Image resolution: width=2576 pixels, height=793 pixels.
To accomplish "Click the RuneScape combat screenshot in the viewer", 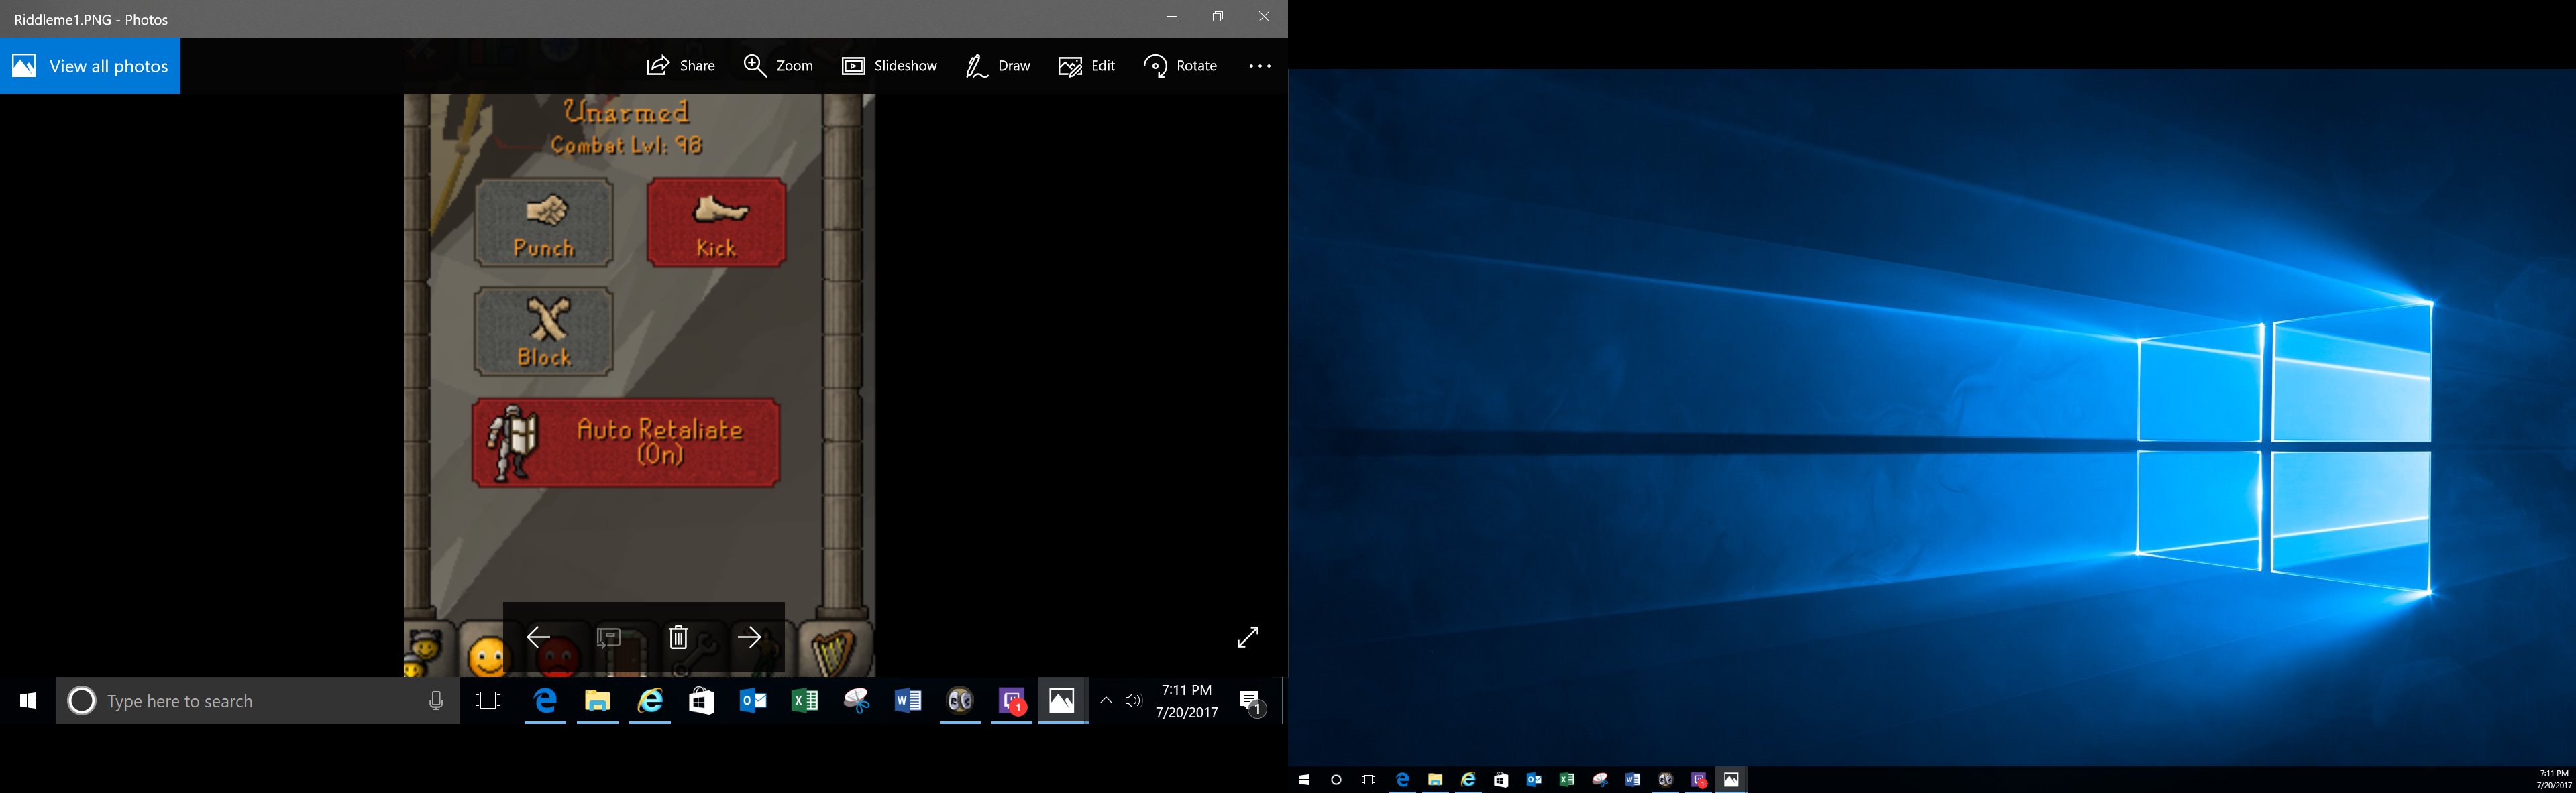I will click(639, 385).
